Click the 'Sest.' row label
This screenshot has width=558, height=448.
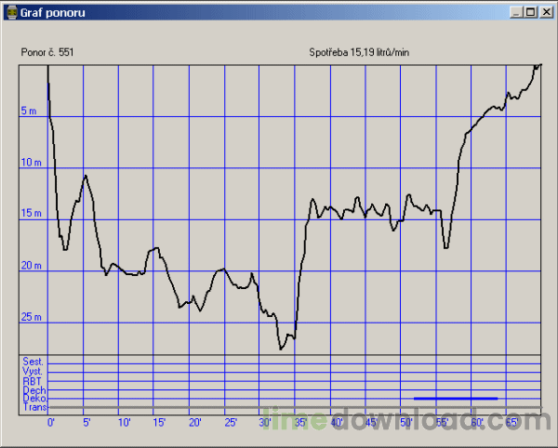point(33,362)
